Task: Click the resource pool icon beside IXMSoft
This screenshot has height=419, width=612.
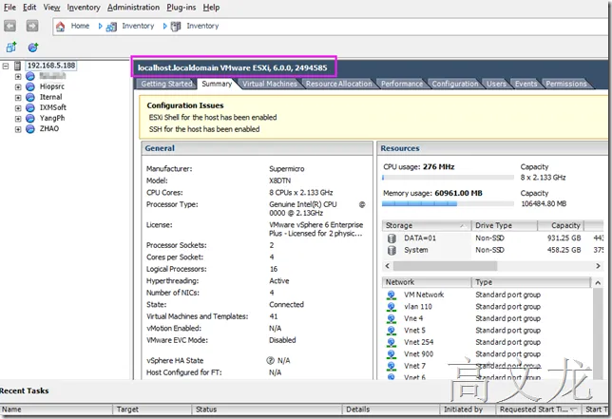Action: 30,107
